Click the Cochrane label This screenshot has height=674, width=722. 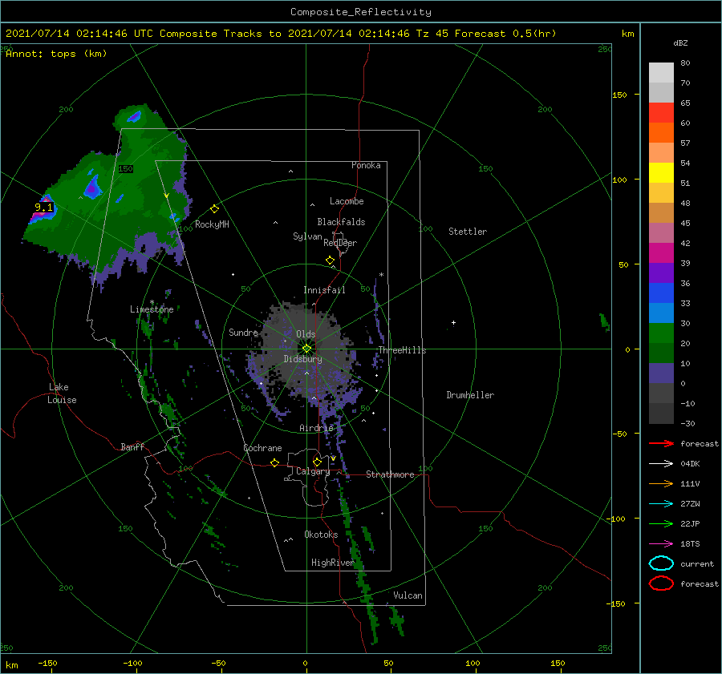coord(262,448)
